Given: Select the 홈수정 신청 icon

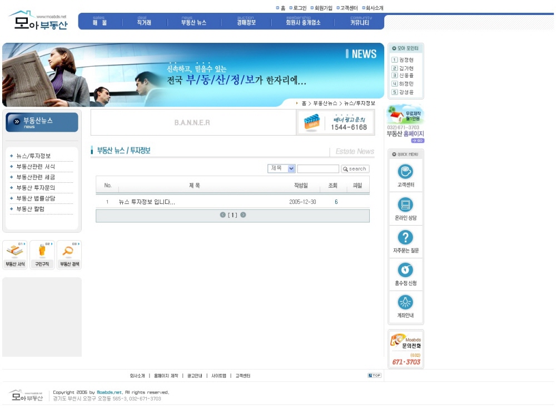Looking at the screenshot, I should pos(405,270).
